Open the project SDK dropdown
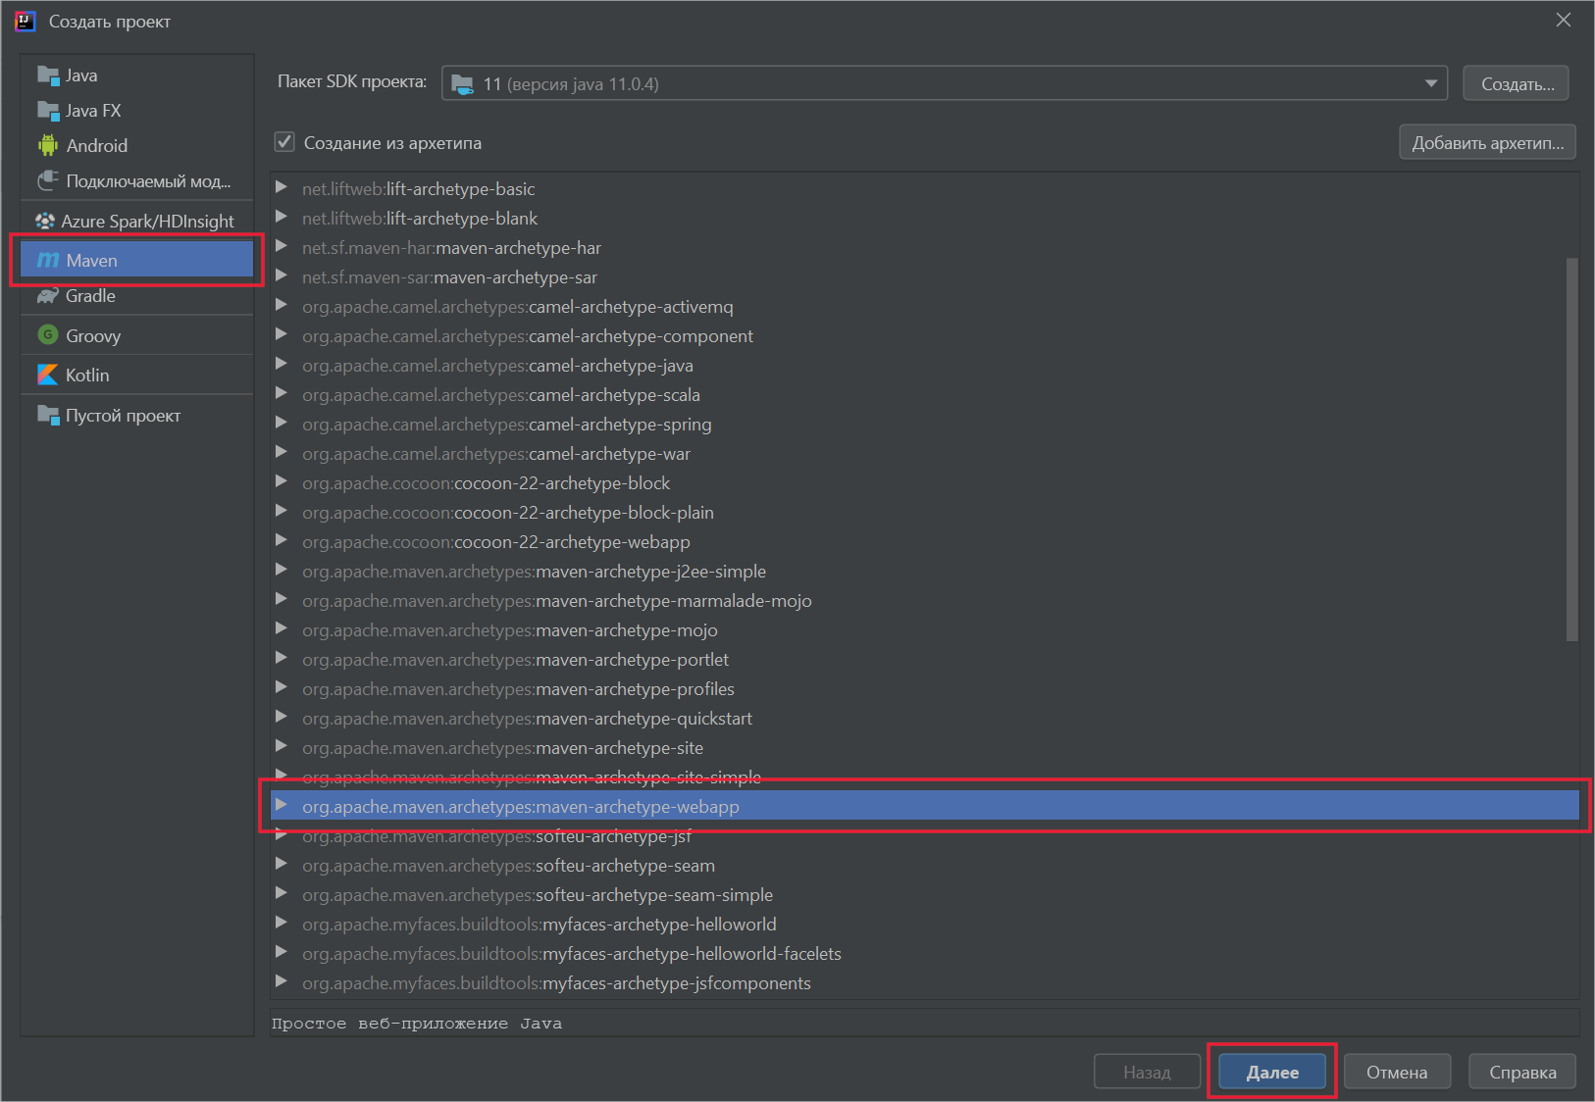The height and width of the screenshot is (1102, 1595). pyautogui.click(x=1431, y=83)
